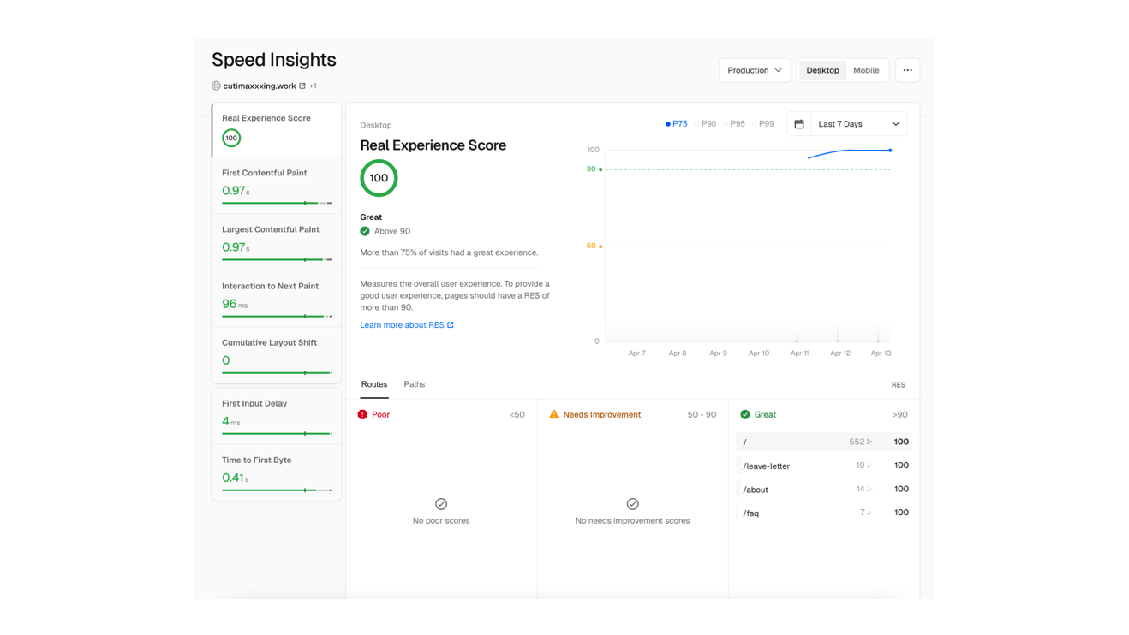Select the P90 percentile option
The width and height of the screenshot is (1129, 635).
click(705, 124)
